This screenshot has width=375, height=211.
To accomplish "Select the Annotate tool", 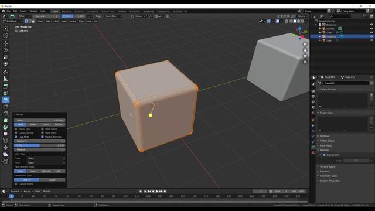I will click(5, 72).
